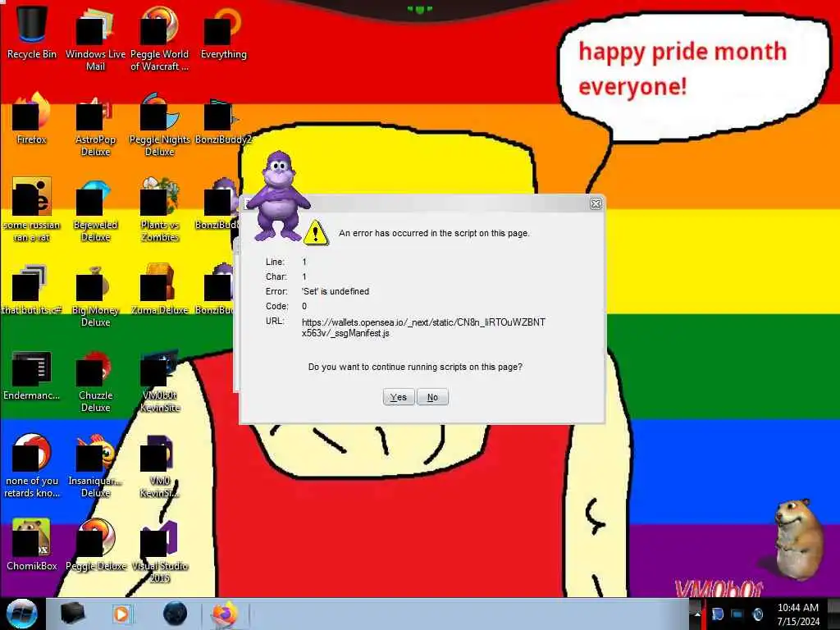840x630 pixels.
Task: Open Visual Studio 2015 desktop shortcut
Action: pos(159,550)
